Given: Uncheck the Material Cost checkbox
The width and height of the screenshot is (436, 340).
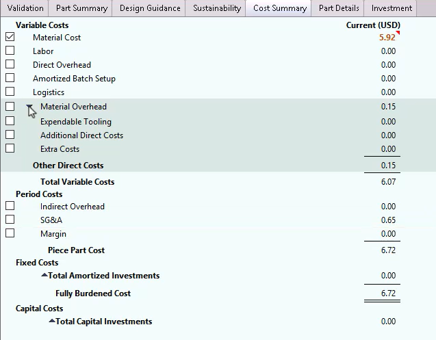Looking at the screenshot, I should 10,37.
